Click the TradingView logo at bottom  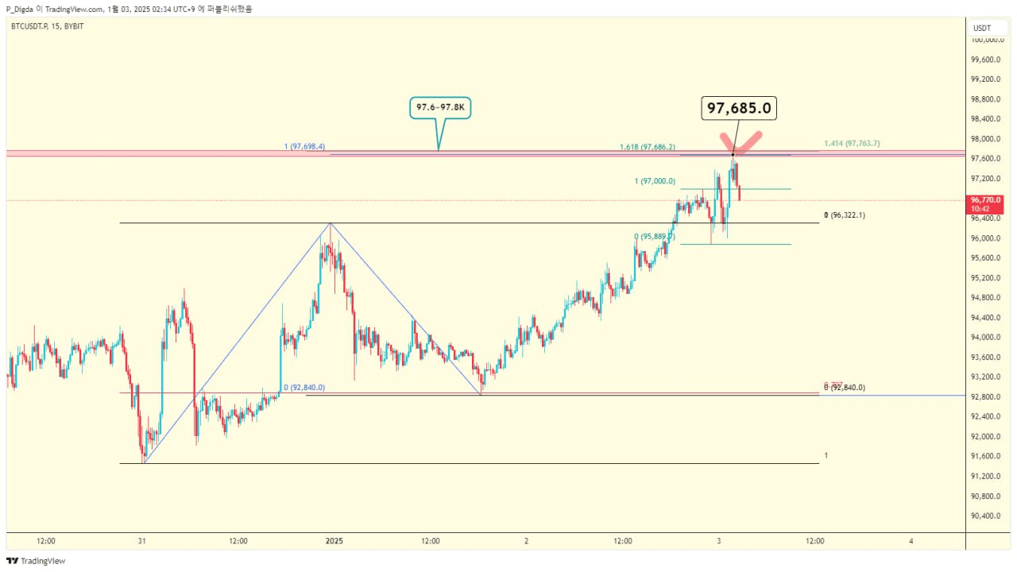point(36,561)
